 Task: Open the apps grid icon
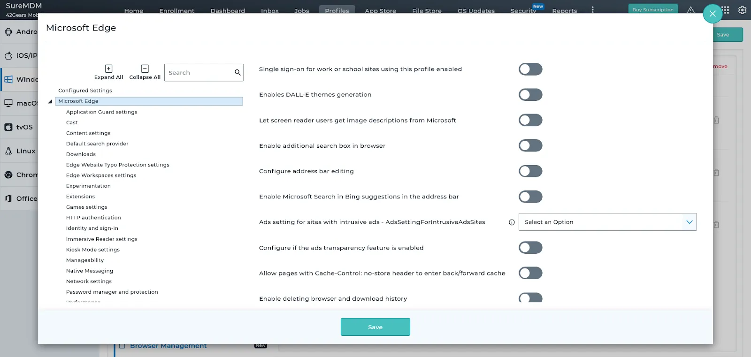coord(725,10)
